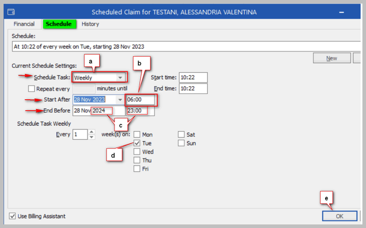Enable the Fri weekday checkbox
The width and height of the screenshot is (366, 228).
point(137,169)
